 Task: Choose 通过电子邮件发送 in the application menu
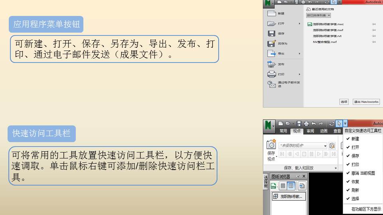point(283,84)
